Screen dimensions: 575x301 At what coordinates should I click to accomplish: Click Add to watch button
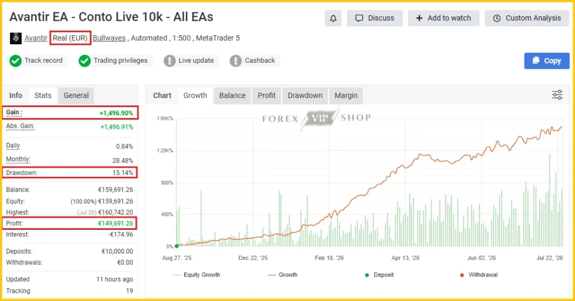444,18
